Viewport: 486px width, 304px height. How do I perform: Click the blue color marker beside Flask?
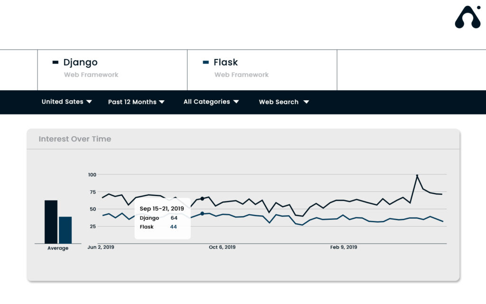click(x=206, y=62)
